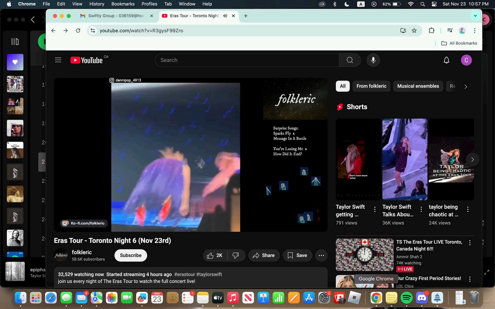Screen dimensions: 495x309
Task: Start voice search with the microphone
Action: [373, 60]
